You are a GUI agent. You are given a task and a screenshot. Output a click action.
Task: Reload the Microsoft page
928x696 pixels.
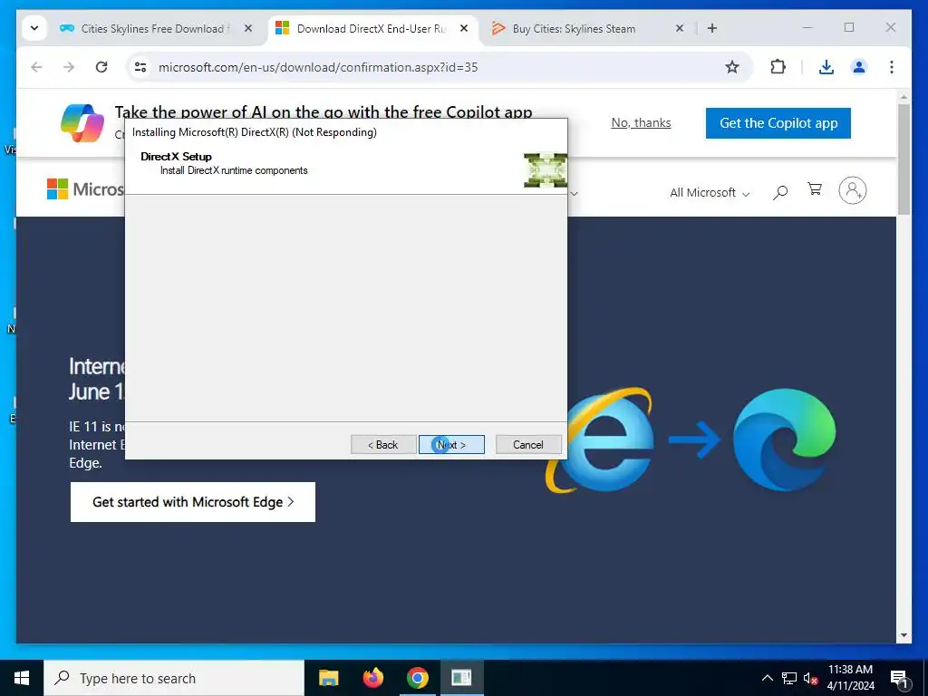coord(101,67)
